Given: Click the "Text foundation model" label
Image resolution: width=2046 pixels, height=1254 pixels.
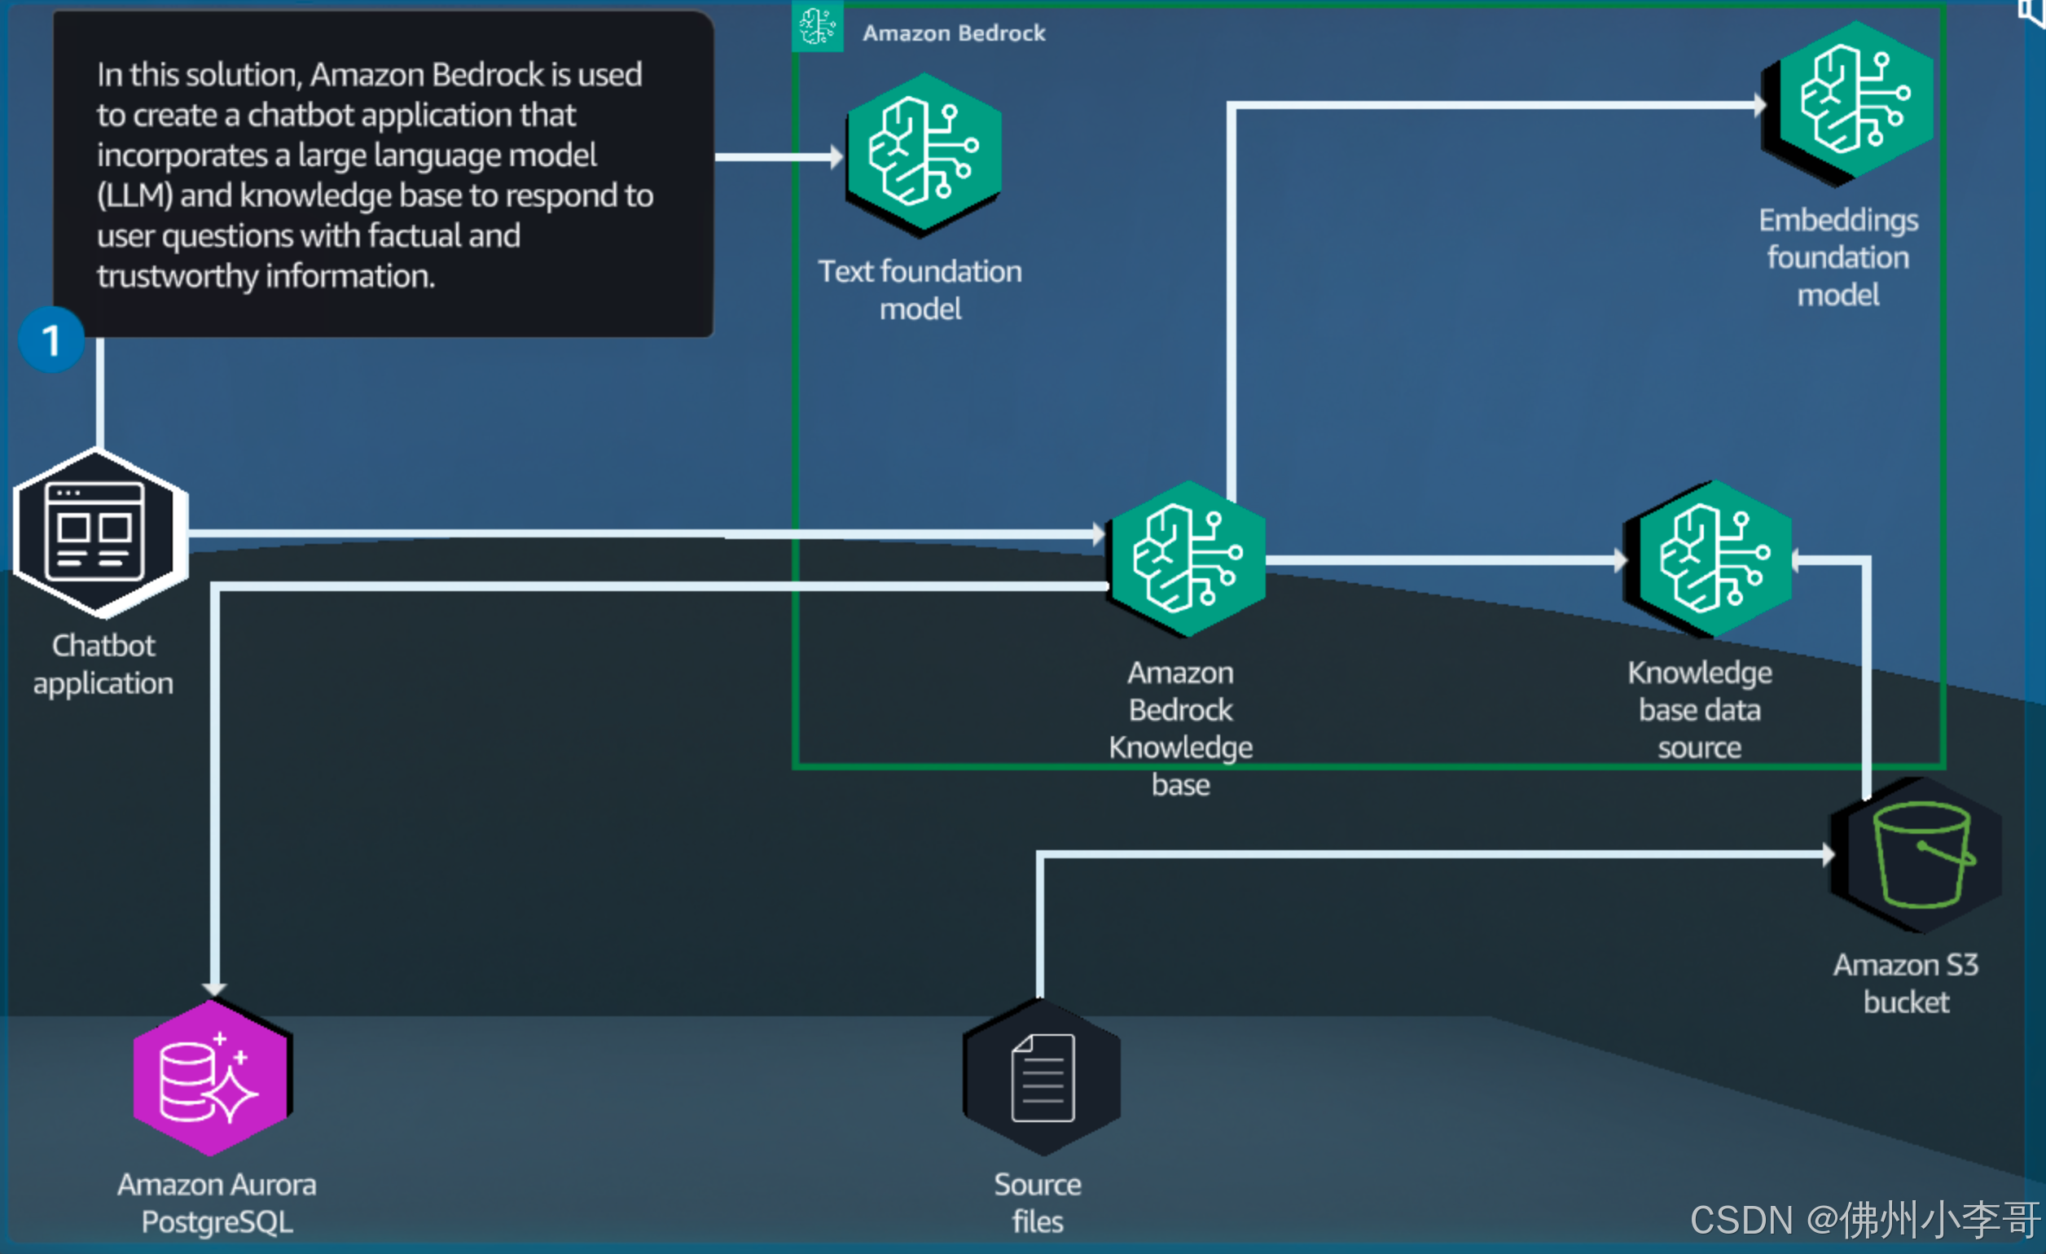Looking at the screenshot, I should pyautogui.click(x=920, y=291).
